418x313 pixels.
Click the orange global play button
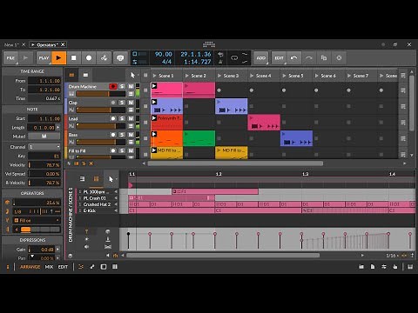[58, 57]
